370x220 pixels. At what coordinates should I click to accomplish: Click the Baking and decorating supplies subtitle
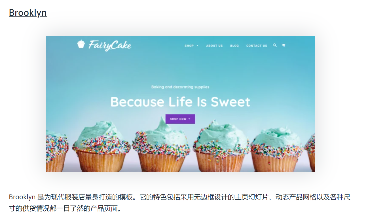coord(180,87)
